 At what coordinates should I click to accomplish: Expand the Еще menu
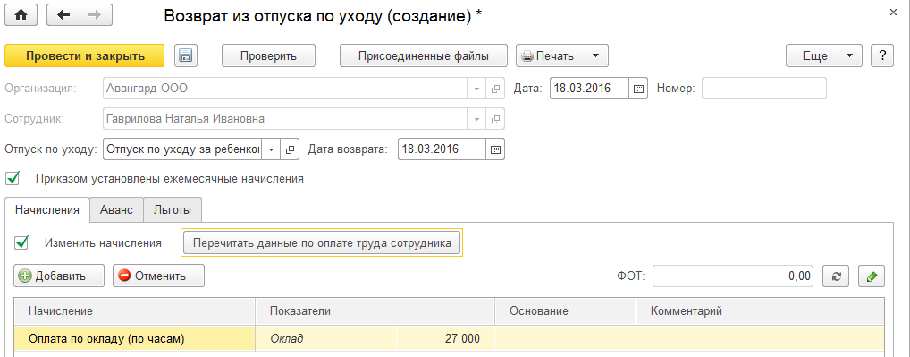tap(824, 55)
